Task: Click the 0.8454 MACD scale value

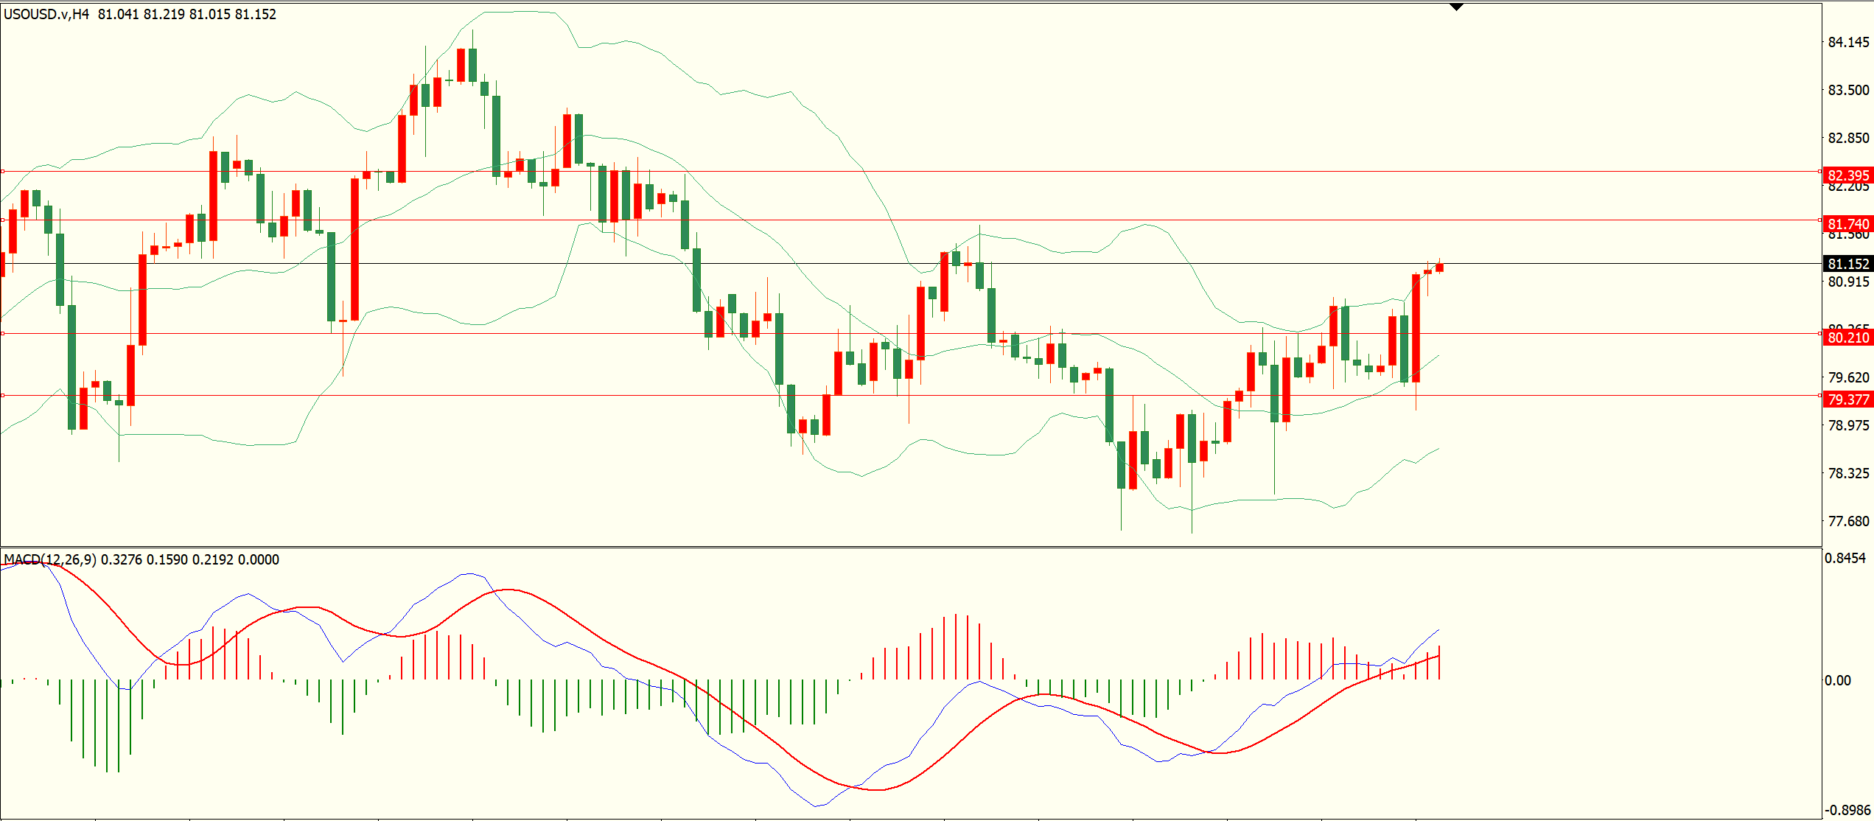Action: point(1845,558)
